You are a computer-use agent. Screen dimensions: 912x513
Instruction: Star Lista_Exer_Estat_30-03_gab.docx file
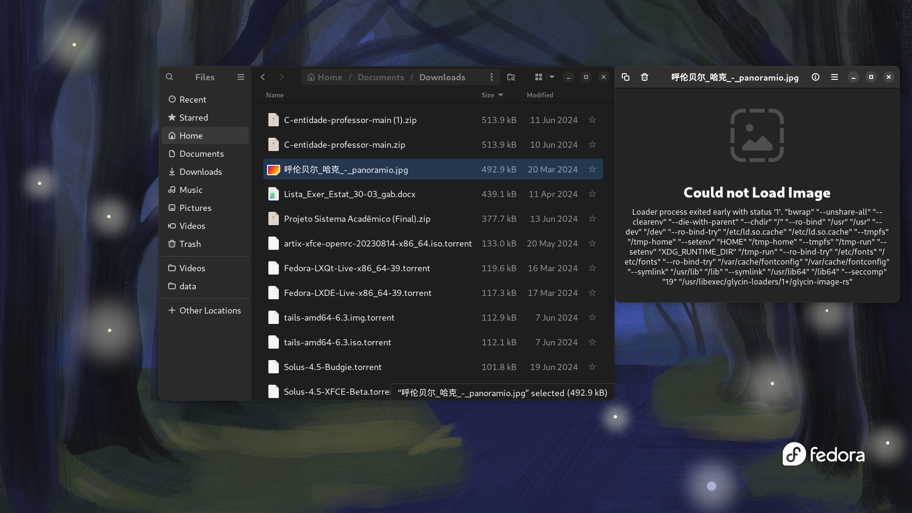[592, 194]
